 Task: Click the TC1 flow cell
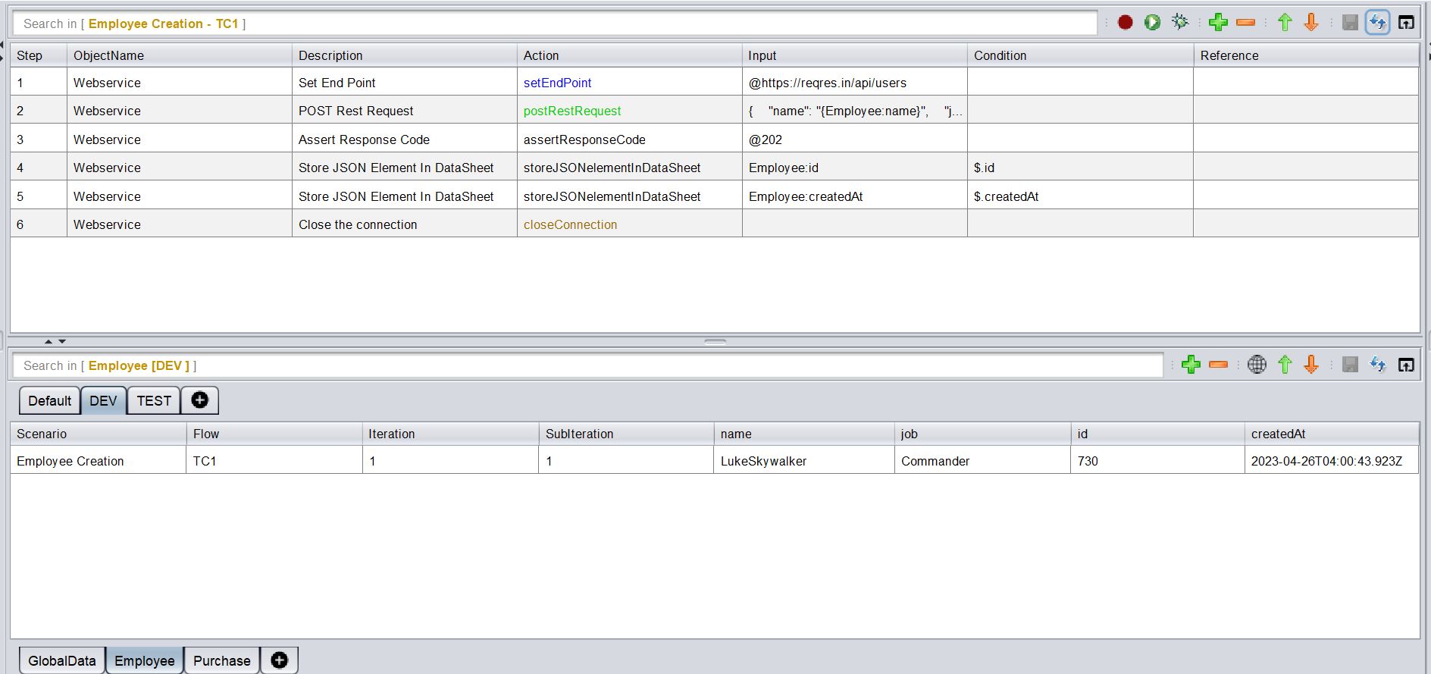[274, 461]
